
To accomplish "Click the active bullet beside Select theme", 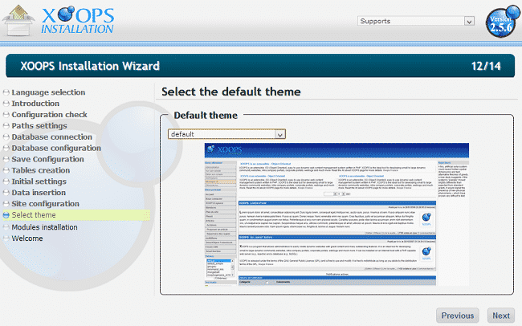I will (6, 215).
